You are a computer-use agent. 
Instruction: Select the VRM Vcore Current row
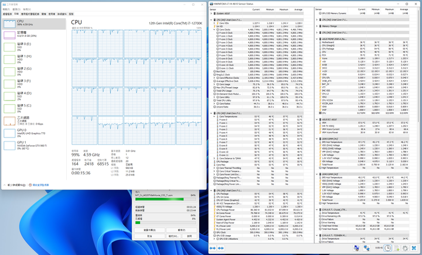pos(362,129)
